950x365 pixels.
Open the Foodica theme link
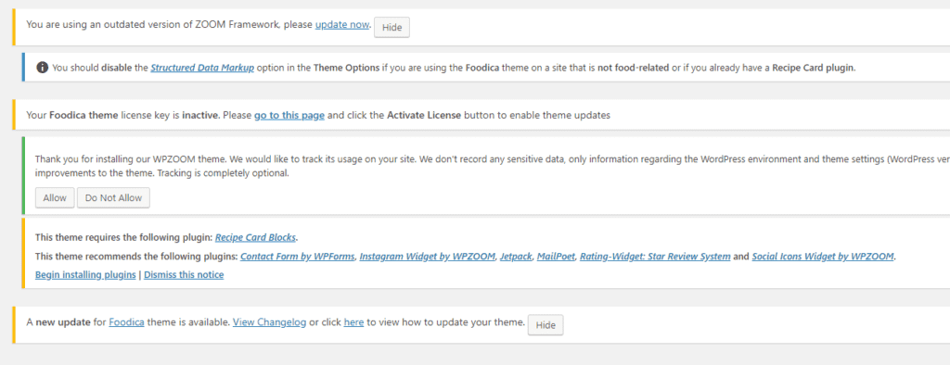[126, 322]
